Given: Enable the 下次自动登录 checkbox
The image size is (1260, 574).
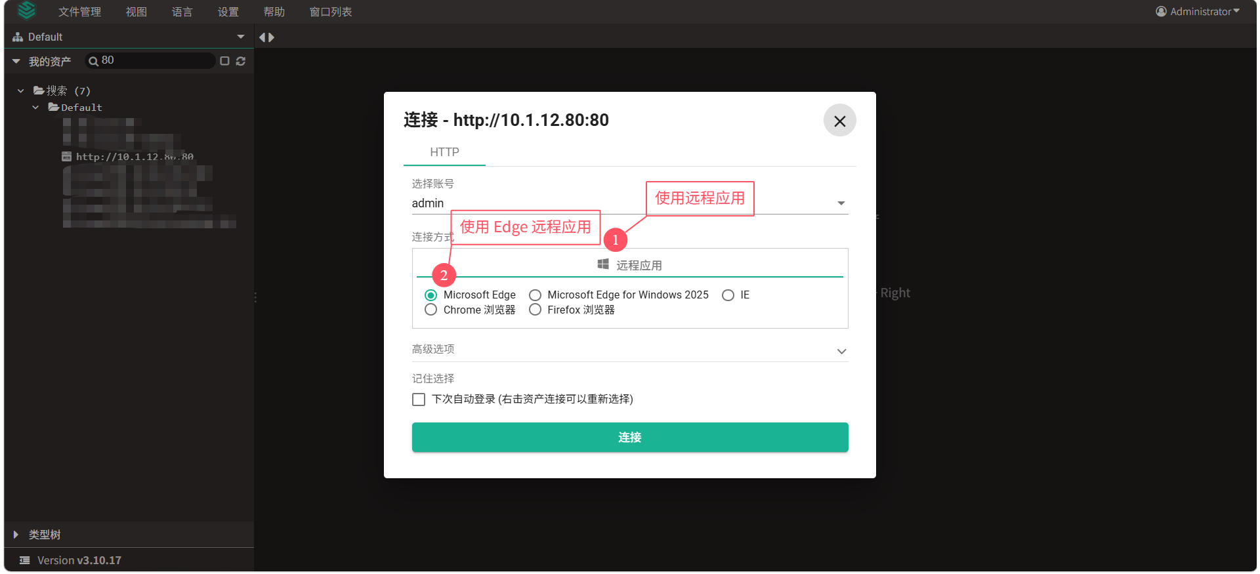Looking at the screenshot, I should [x=419, y=400].
